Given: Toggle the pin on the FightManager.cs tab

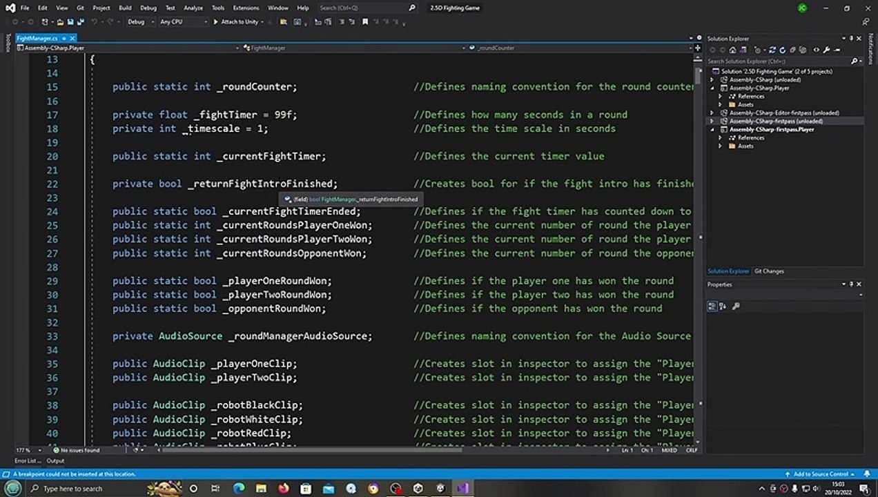Looking at the screenshot, I should 64,39.
